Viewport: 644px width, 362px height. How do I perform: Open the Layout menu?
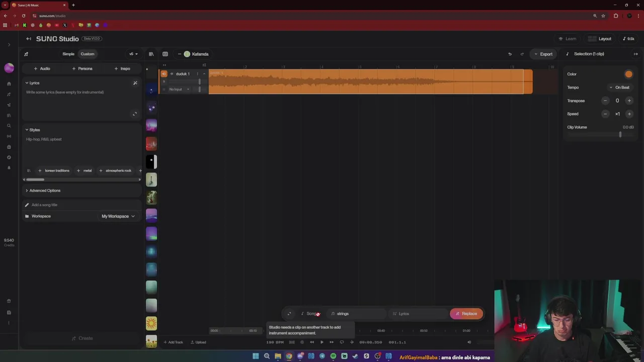[x=601, y=39]
